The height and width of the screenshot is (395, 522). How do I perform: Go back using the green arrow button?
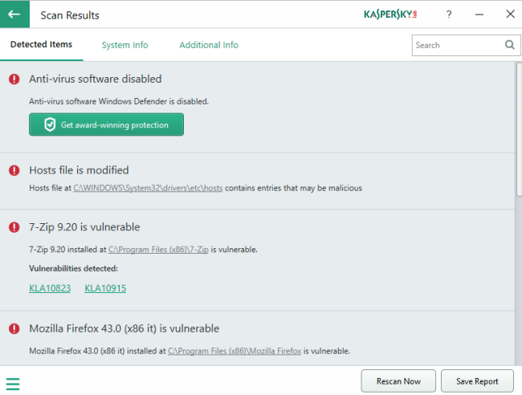point(14,14)
